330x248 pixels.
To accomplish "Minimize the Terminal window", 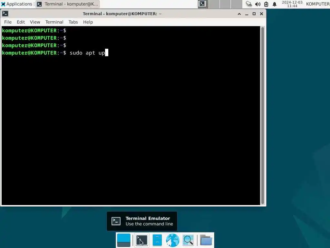I will coord(247,14).
